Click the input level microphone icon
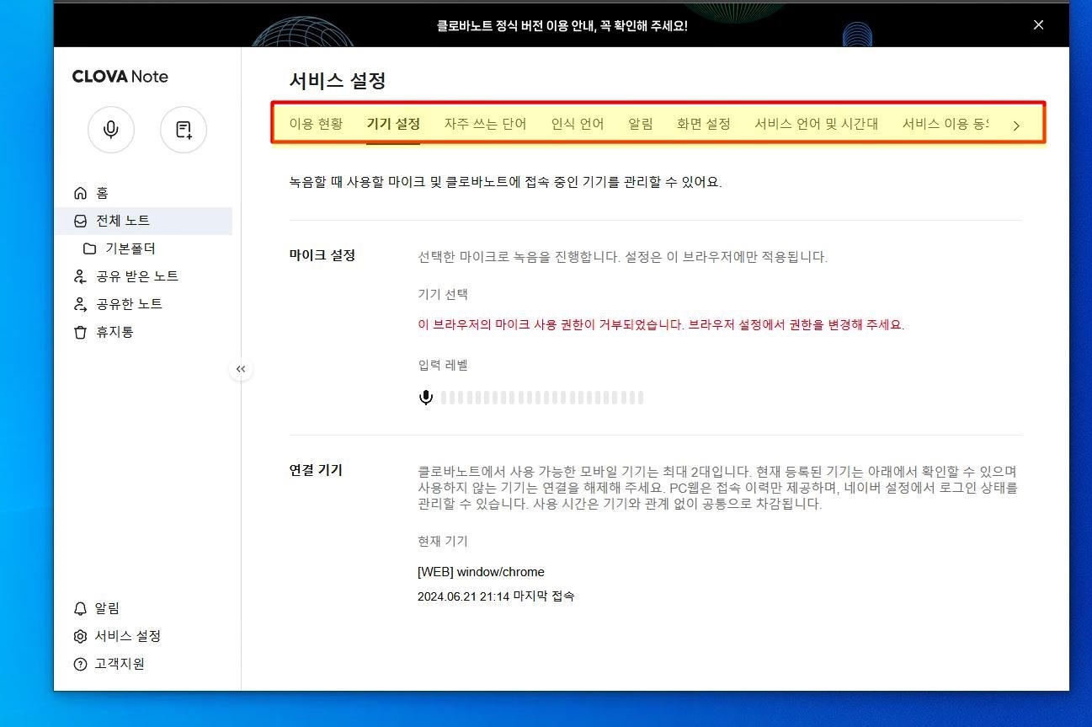 pos(426,398)
